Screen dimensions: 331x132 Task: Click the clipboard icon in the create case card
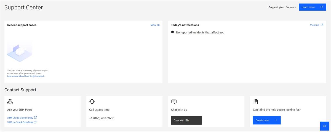pos(255,102)
